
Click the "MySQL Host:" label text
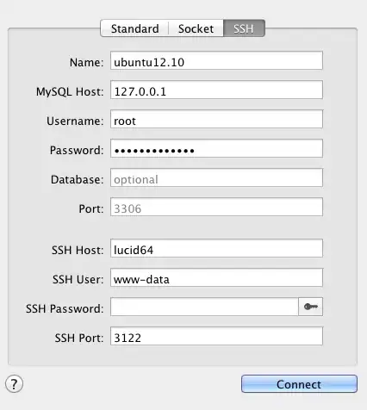70,92
